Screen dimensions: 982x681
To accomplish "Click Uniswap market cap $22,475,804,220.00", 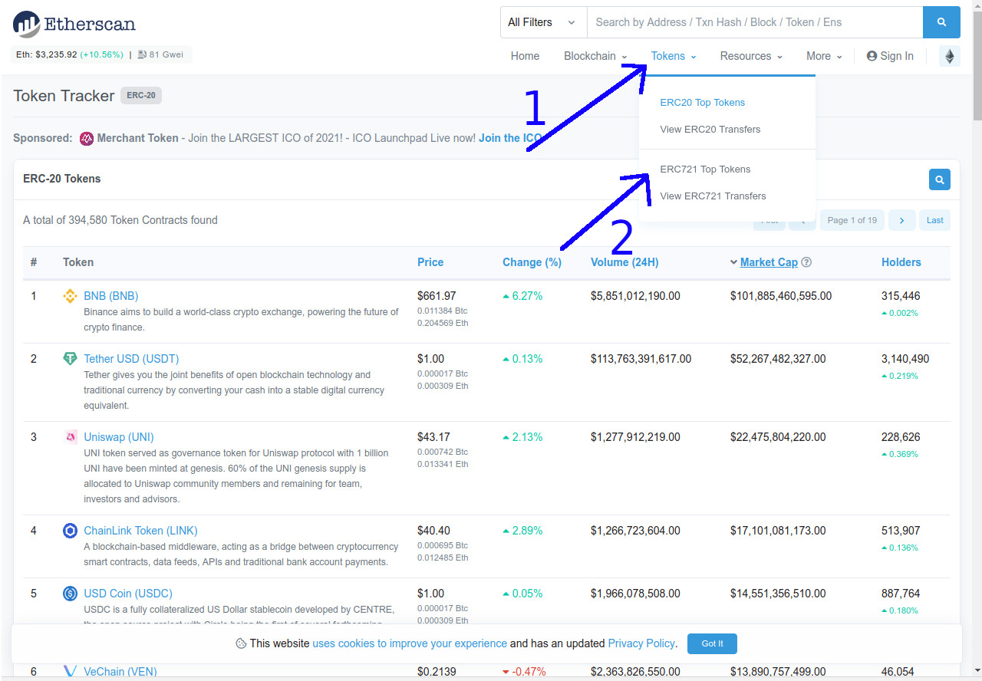I will 778,437.
